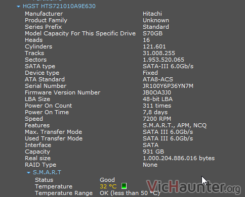Image resolution: width=245 pixels, height=197 pixels.
Task: Click the SATA type row label
Action: click(40, 66)
